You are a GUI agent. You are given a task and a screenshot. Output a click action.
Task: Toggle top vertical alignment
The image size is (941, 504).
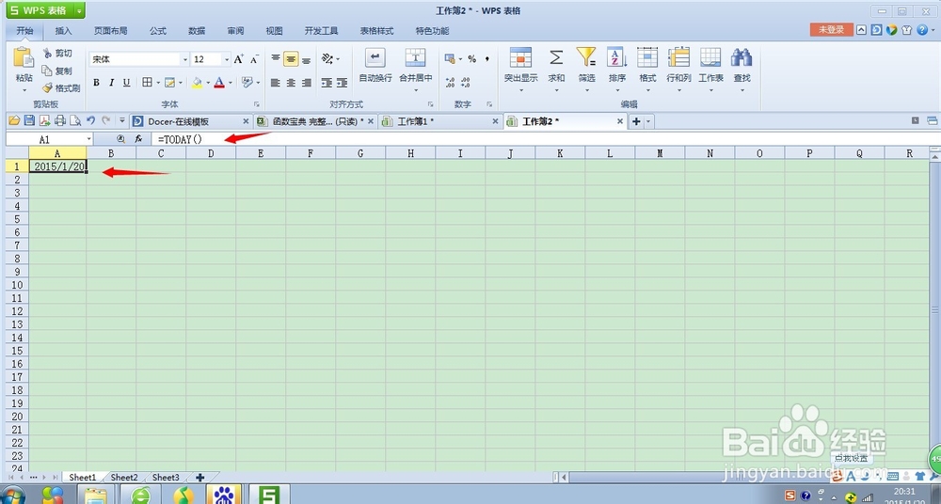pyautogui.click(x=276, y=59)
